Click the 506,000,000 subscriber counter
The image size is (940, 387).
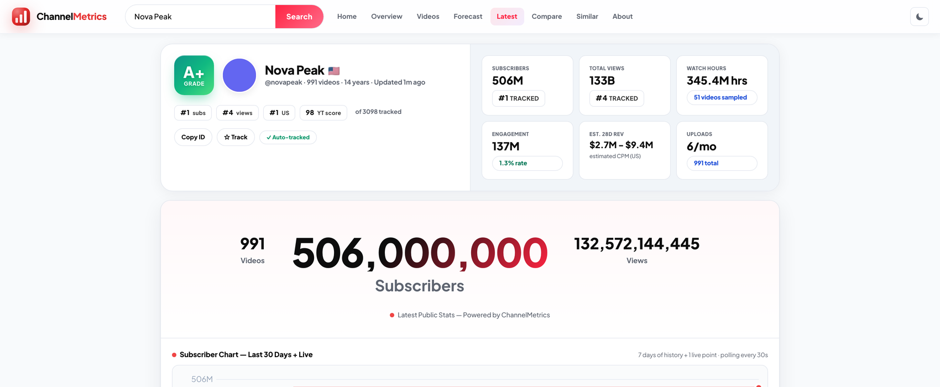point(420,253)
